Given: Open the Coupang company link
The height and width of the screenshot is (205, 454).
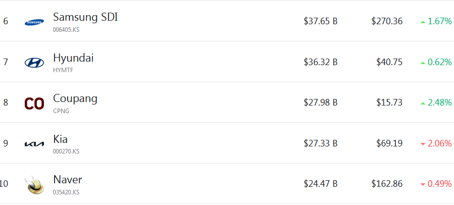Looking at the screenshot, I should point(75,99).
